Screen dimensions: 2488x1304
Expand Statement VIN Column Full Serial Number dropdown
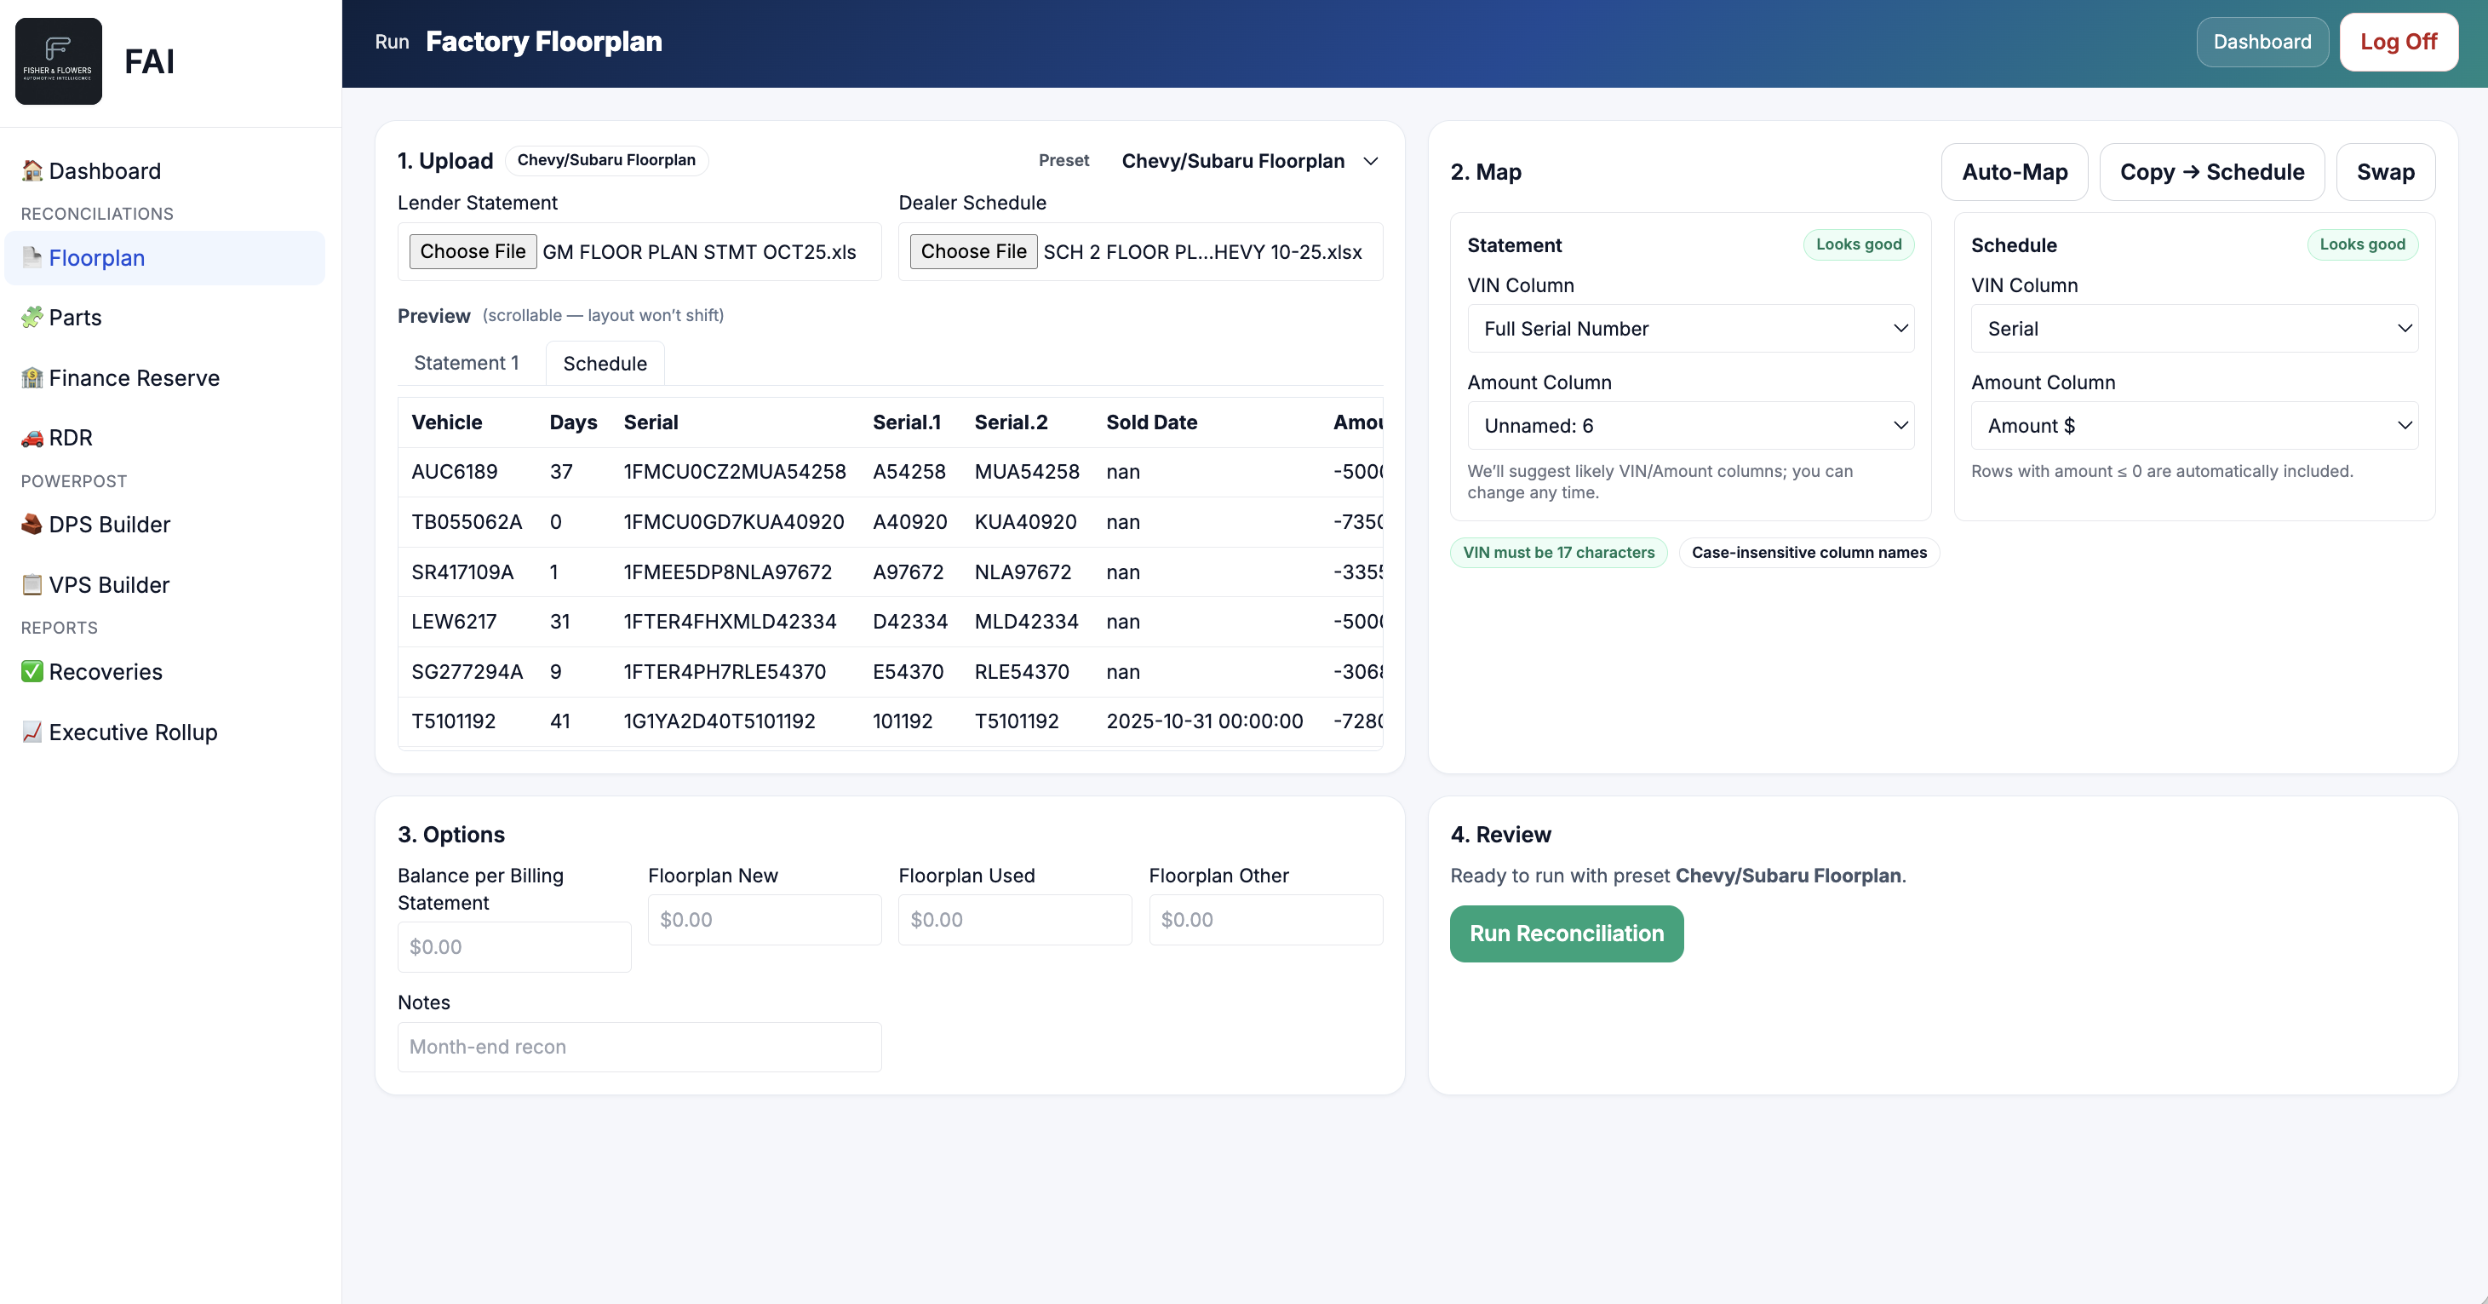[x=1690, y=329]
